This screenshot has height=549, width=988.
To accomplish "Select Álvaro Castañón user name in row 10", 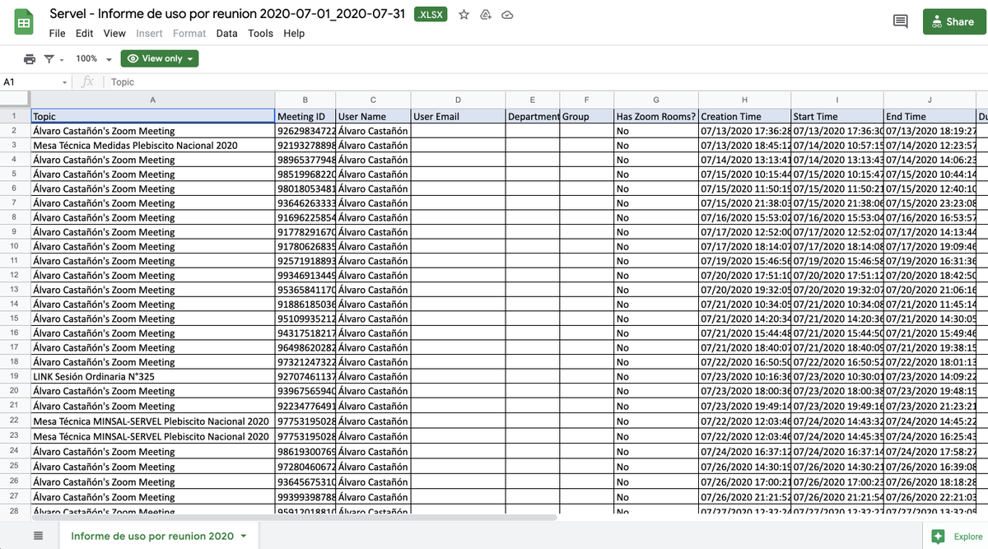I will (373, 246).
